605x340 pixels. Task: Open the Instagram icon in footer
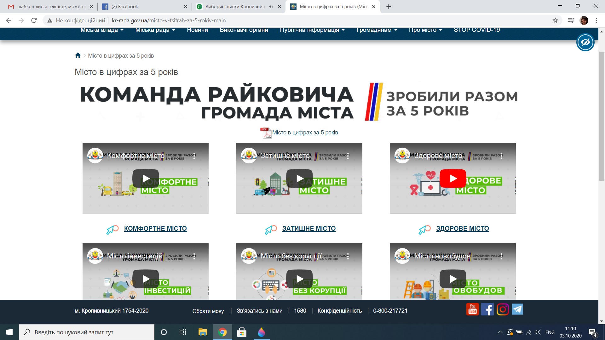pyautogui.click(x=503, y=309)
